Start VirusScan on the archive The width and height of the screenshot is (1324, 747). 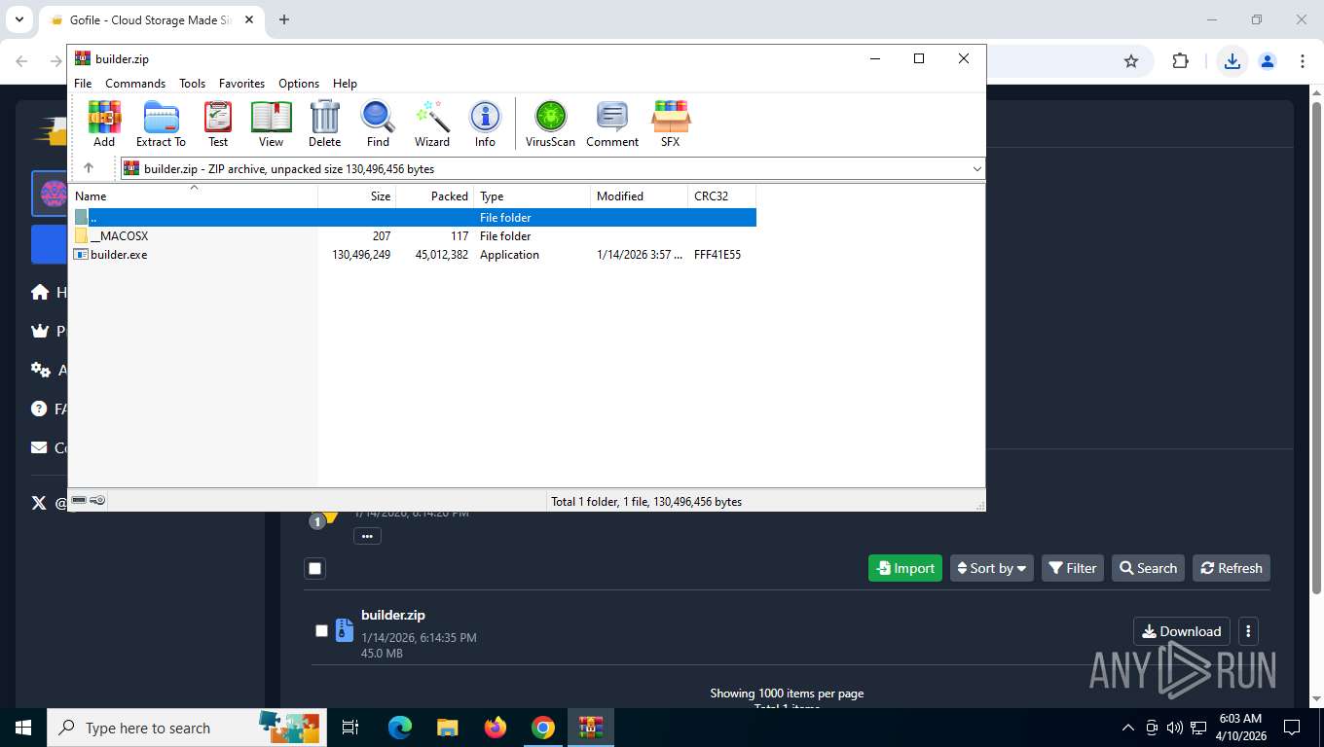[550, 124]
